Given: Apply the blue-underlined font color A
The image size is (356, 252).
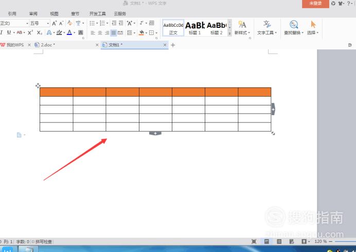Looking at the screenshot, I should 69,33.
